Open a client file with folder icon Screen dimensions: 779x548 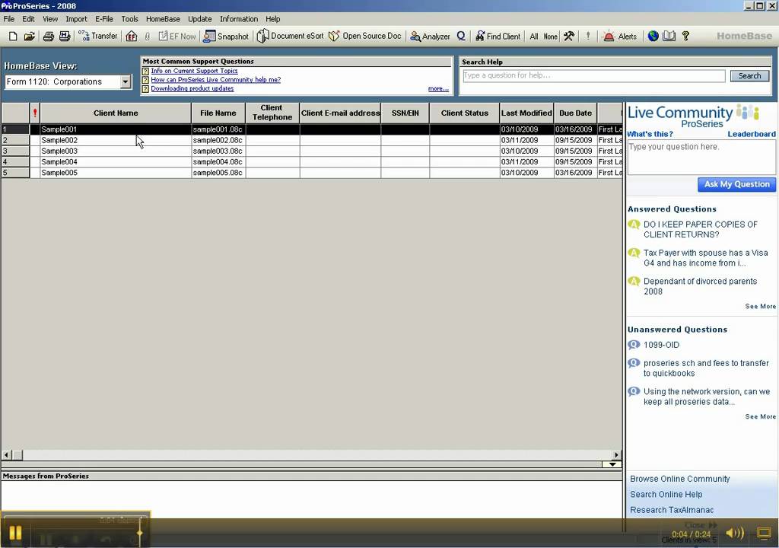tap(30, 36)
